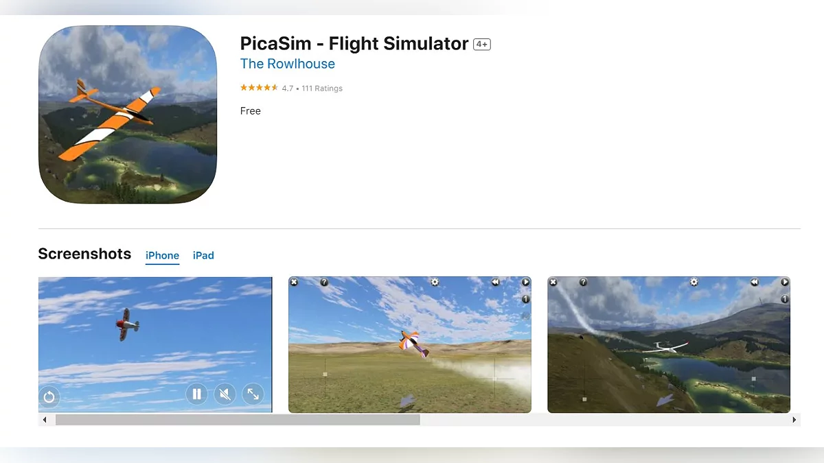Click close X icon in second screenshot
This screenshot has width=824, height=463.
[294, 282]
